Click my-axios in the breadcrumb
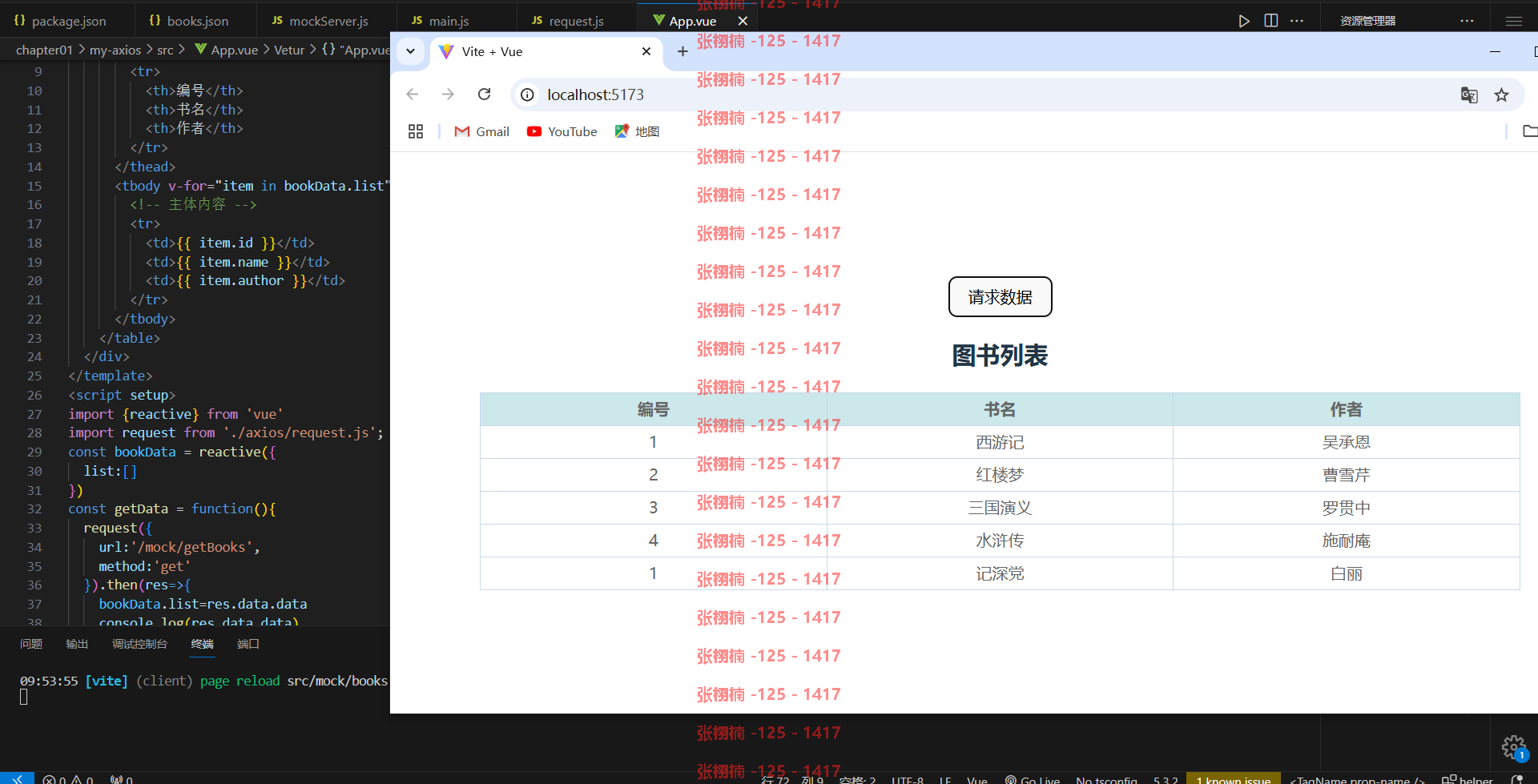Image resolution: width=1538 pixels, height=784 pixels. (x=115, y=50)
